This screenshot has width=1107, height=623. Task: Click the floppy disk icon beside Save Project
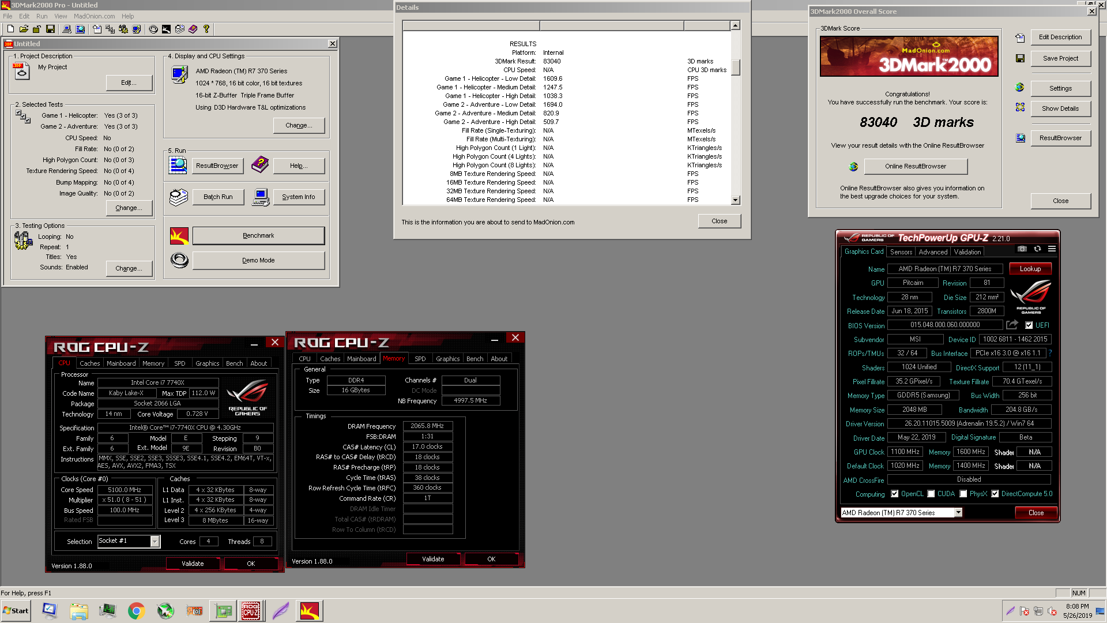1020,58
